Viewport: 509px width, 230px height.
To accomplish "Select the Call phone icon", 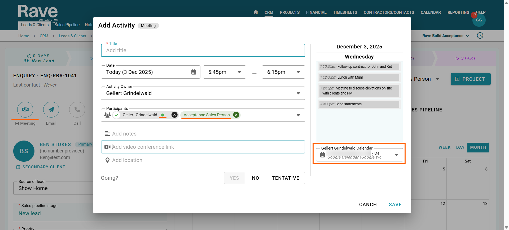I will click(77, 110).
